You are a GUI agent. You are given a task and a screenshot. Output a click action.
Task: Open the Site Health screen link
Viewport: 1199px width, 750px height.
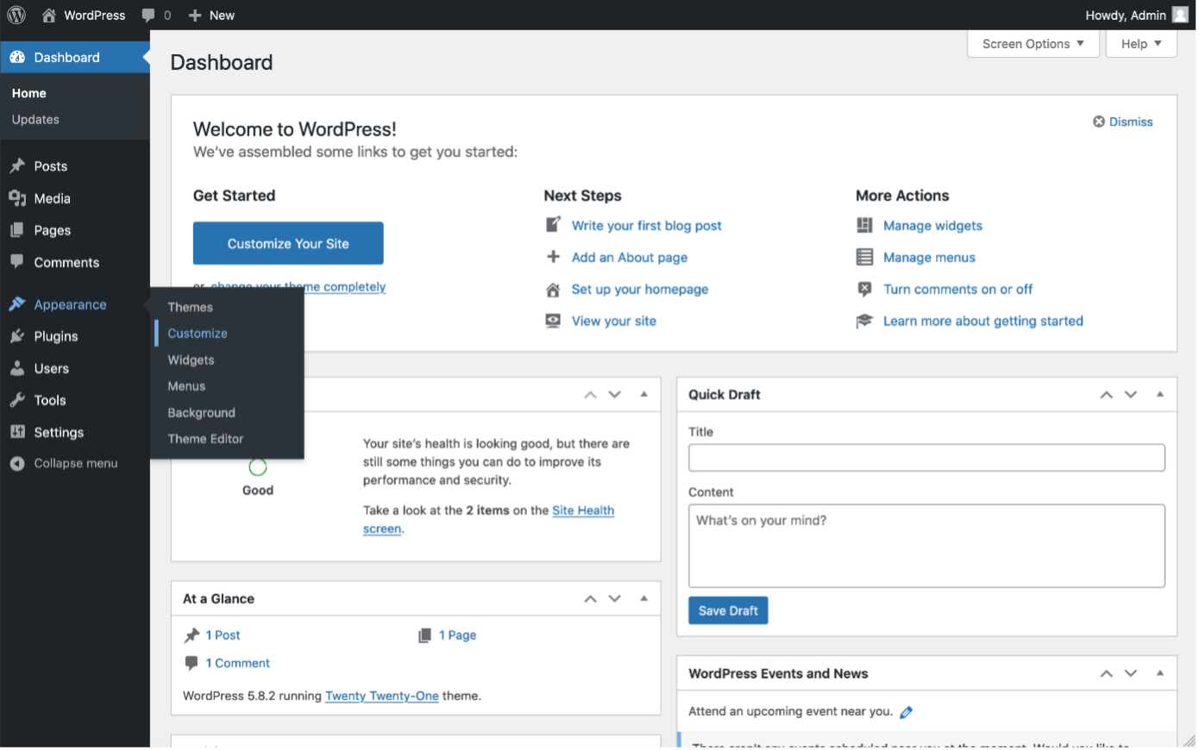(583, 510)
